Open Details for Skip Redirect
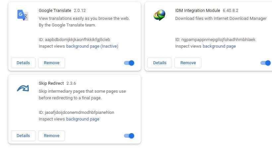 23,136
